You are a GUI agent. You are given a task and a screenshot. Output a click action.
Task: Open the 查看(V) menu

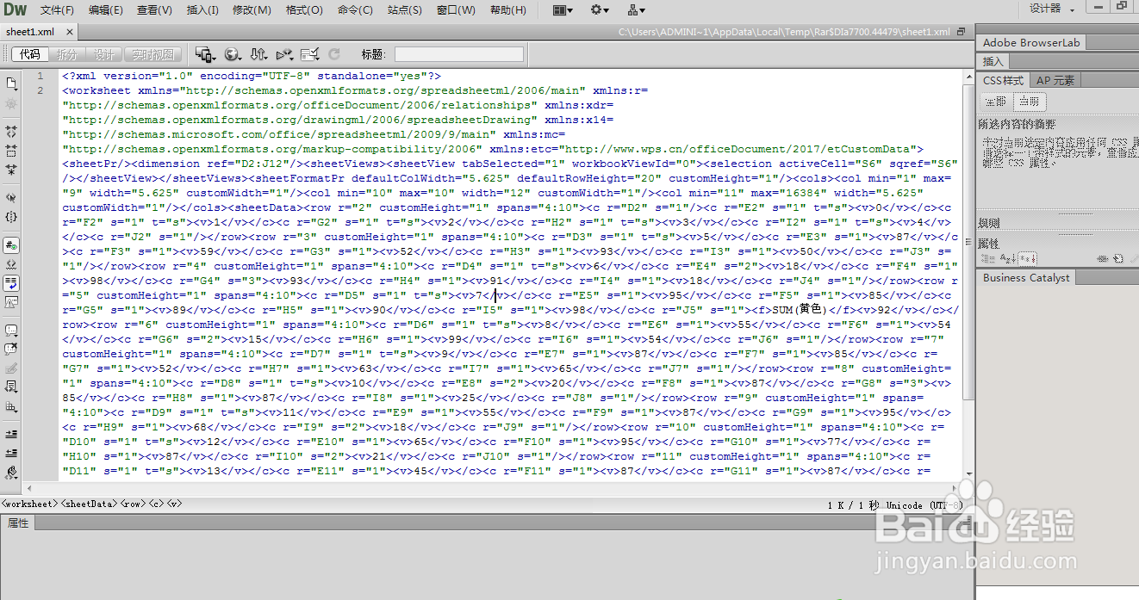click(154, 10)
